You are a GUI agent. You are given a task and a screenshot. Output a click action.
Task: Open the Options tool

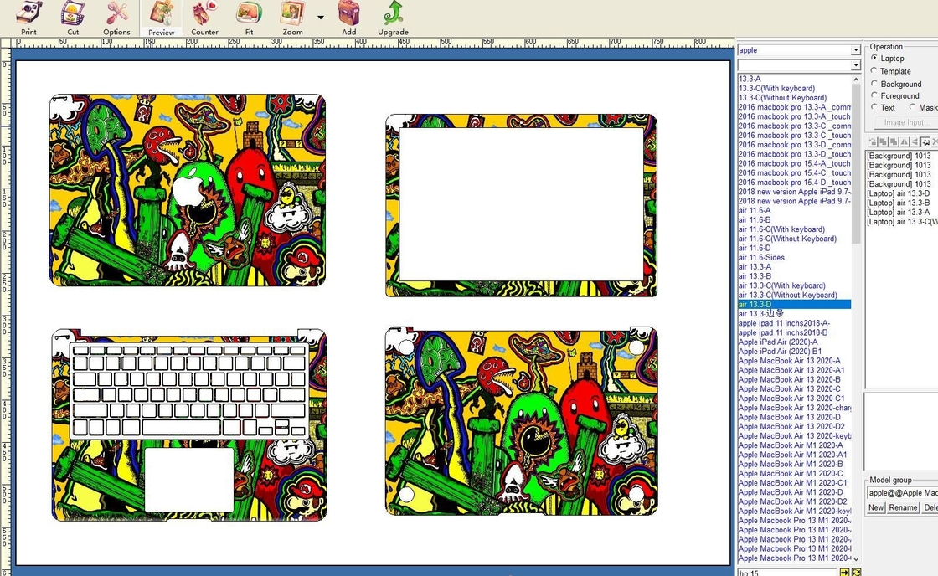pyautogui.click(x=116, y=18)
